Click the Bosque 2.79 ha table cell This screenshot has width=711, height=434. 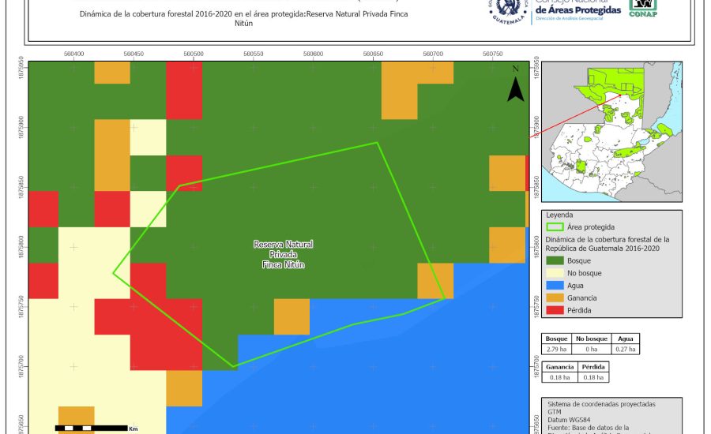coord(557,348)
